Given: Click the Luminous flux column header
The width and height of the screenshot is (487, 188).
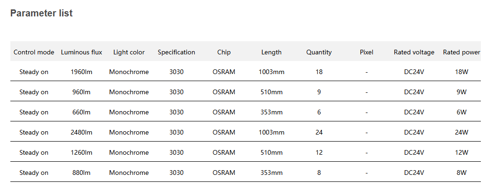Looking at the screenshot, I should (x=81, y=52).
